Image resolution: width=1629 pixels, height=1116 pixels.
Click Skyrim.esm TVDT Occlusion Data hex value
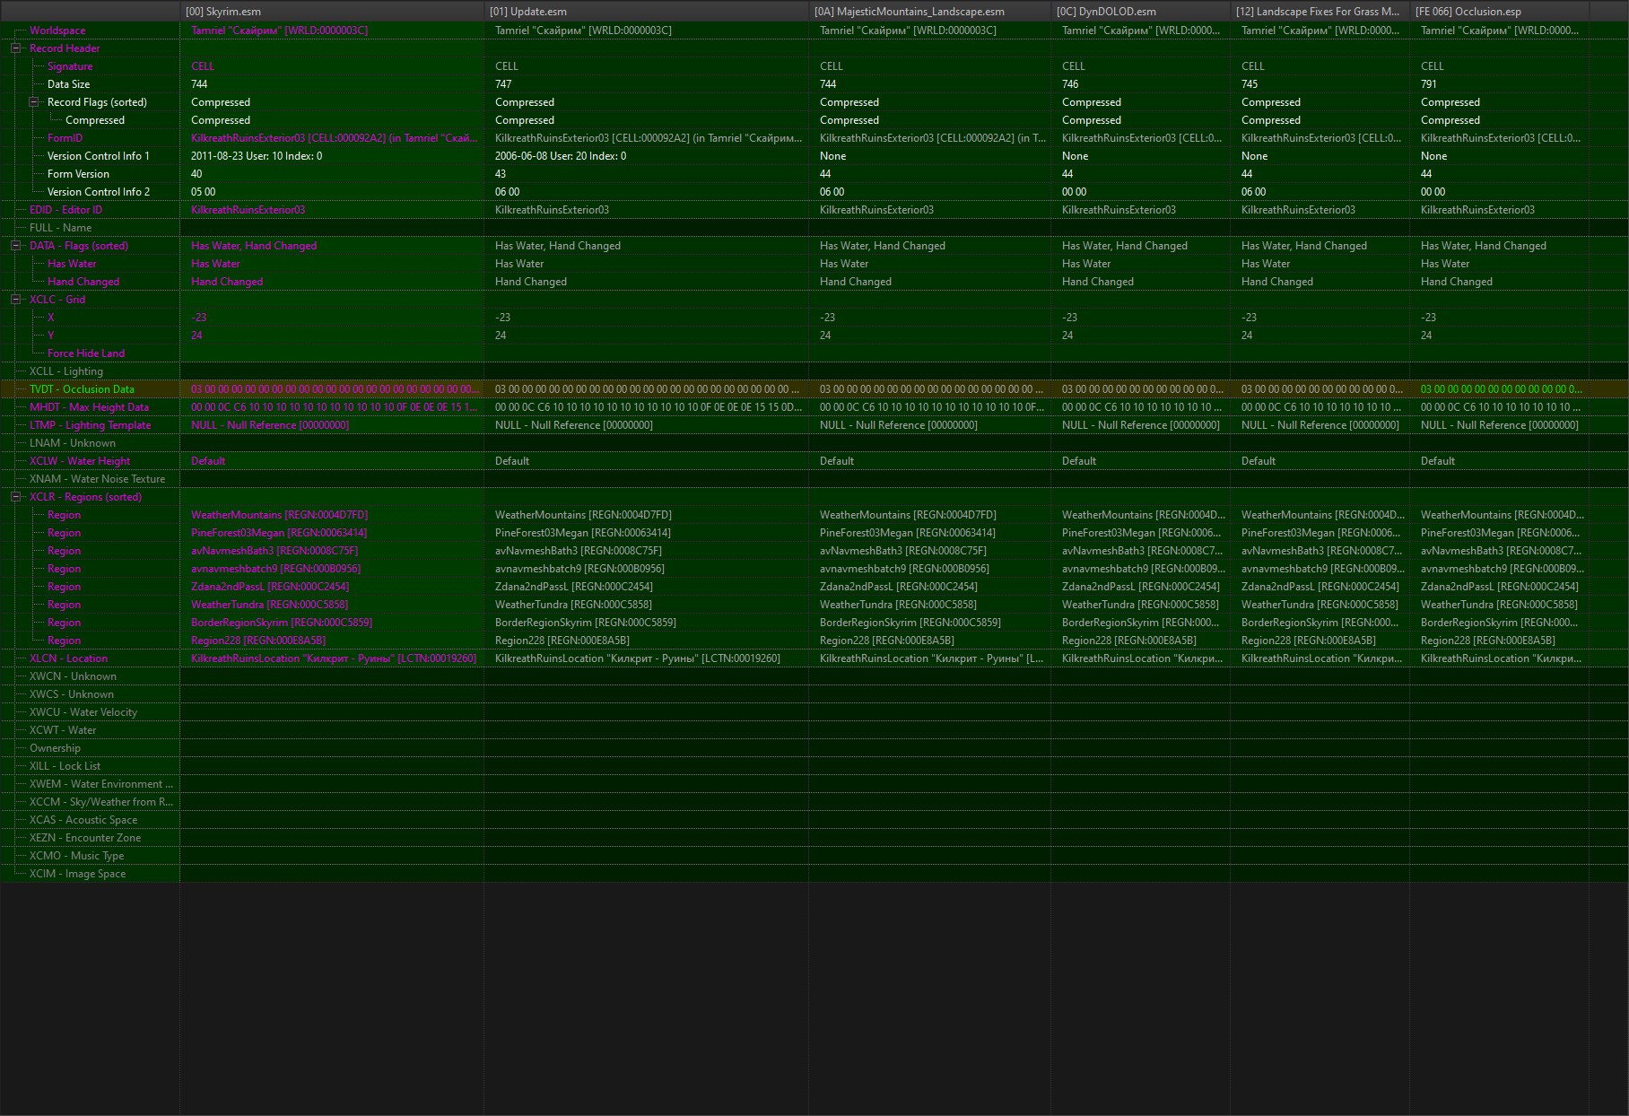[335, 389]
